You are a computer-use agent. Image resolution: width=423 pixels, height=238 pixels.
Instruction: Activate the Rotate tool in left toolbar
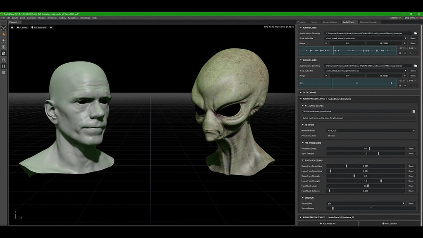(x=4, y=47)
